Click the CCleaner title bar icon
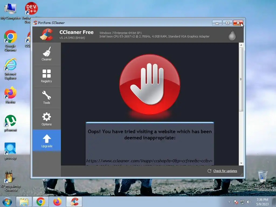The image size is (276, 207). 35,23
